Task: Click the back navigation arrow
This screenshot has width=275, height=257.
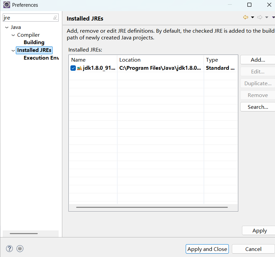Action: (x=246, y=17)
